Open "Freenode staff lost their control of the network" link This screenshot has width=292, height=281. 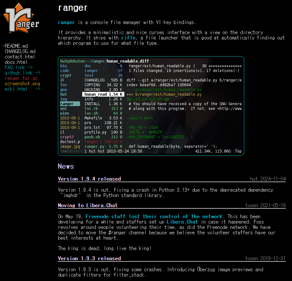pos(154,217)
